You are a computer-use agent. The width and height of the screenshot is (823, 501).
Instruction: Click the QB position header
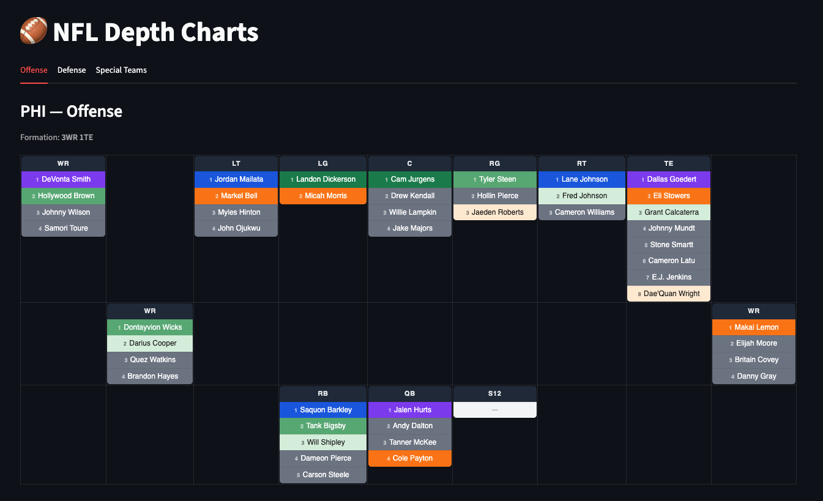tap(410, 394)
